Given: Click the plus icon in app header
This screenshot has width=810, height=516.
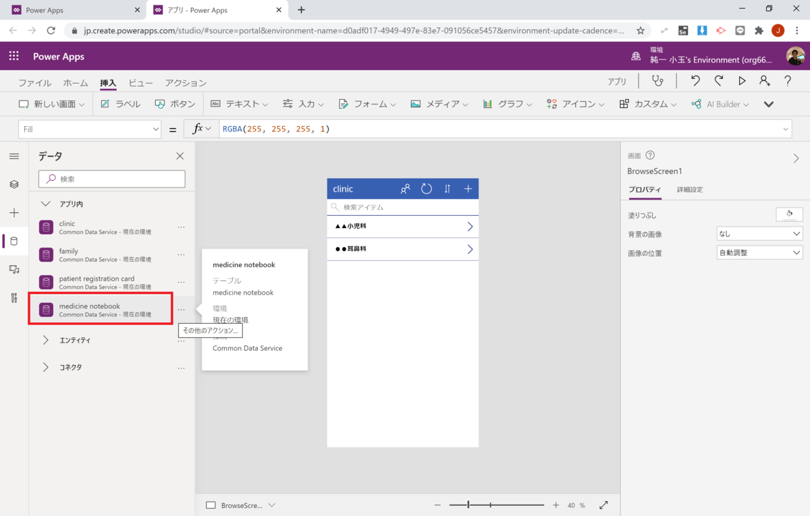Looking at the screenshot, I should [x=468, y=189].
